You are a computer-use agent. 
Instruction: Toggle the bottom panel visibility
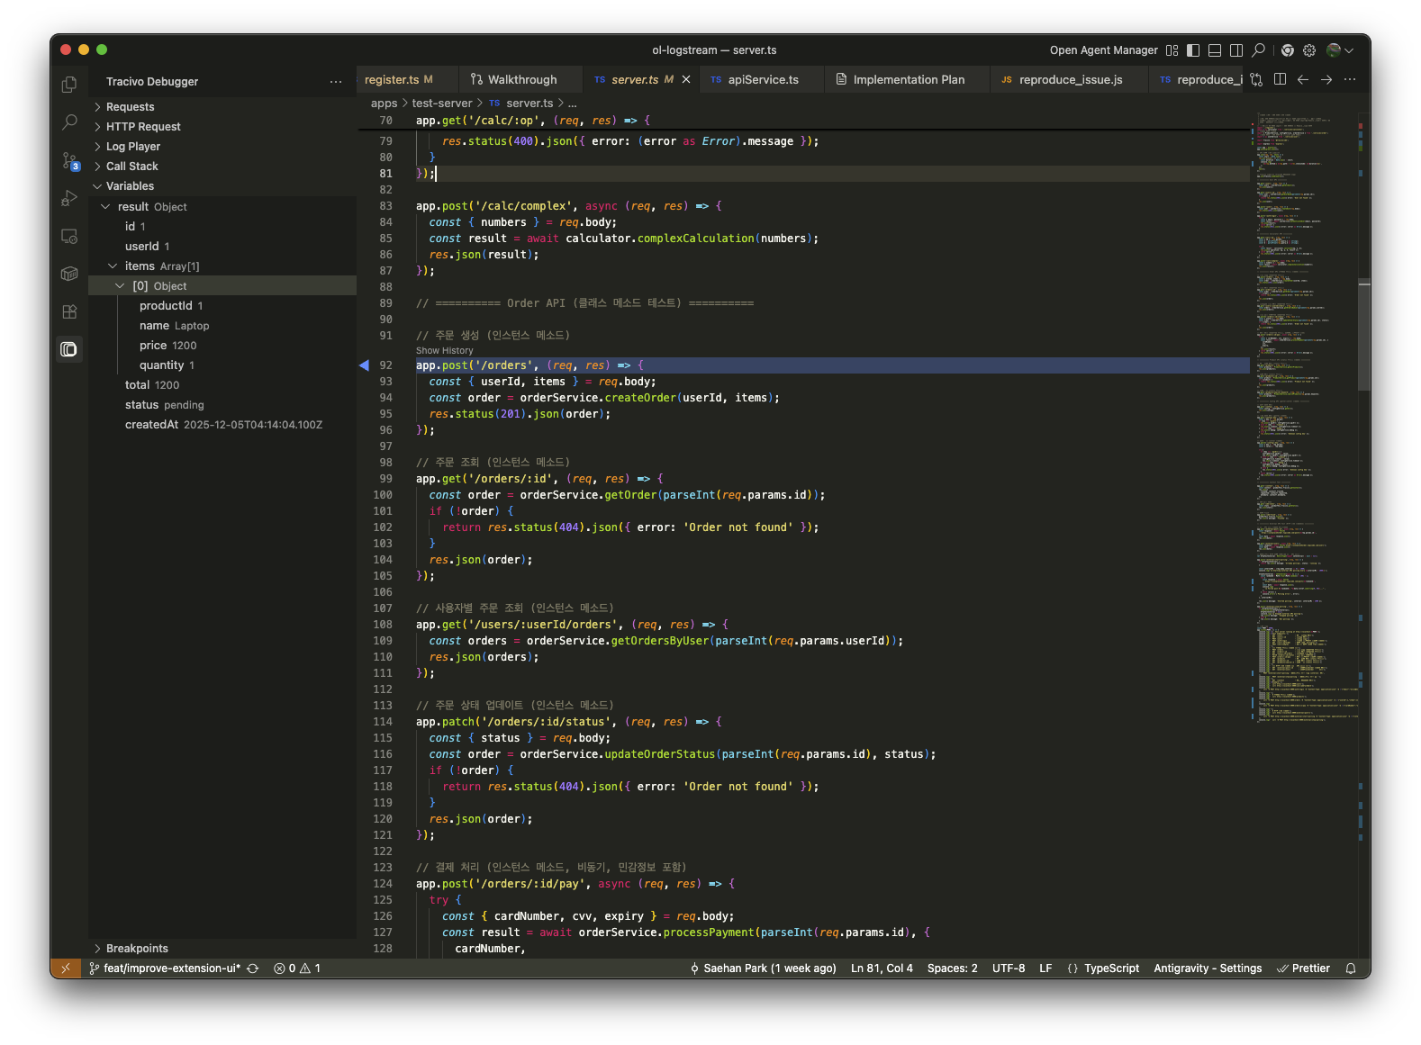click(1215, 50)
